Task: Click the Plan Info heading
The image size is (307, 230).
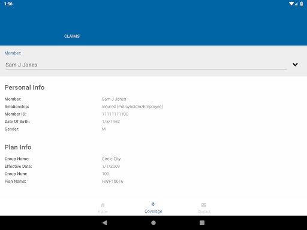Action: point(18,147)
